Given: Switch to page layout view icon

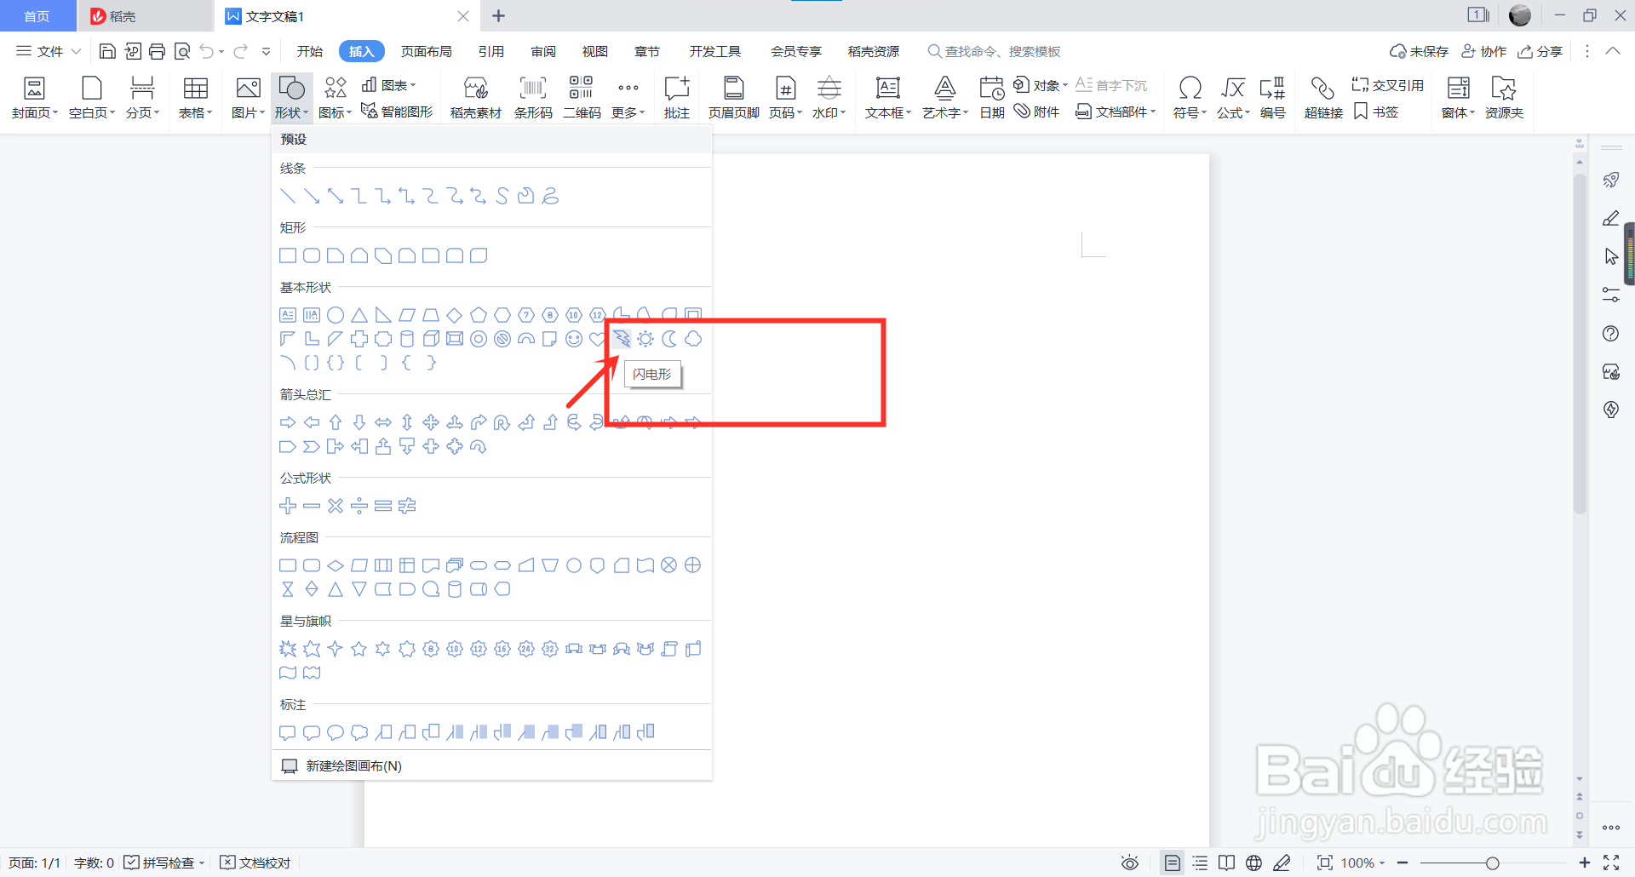Looking at the screenshot, I should 1173,863.
